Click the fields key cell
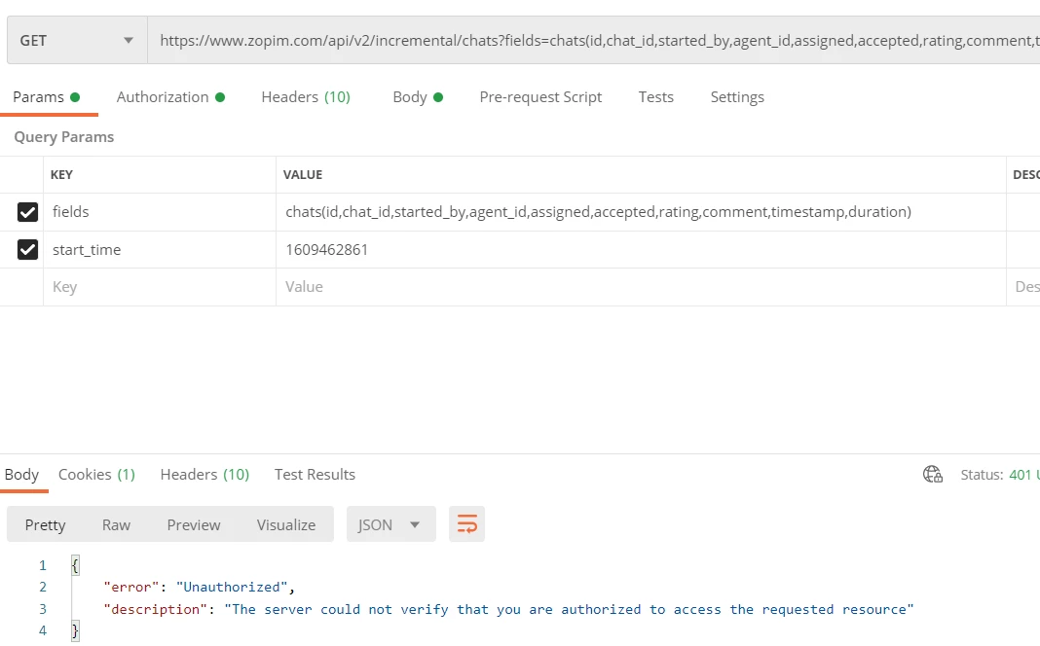Viewport: 1040px width, 646px height. point(159,212)
